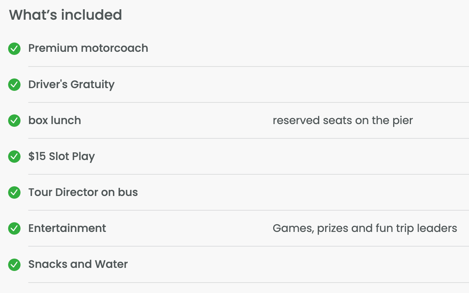The image size is (469, 293).
Task: Click the checkmark icon next to Snacks and Water
Action: click(14, 264)
